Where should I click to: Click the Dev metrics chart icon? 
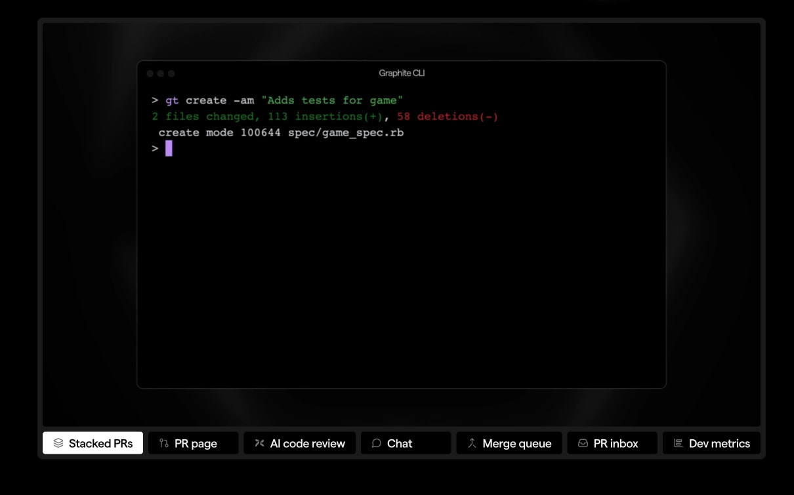(x=679, y=443)
